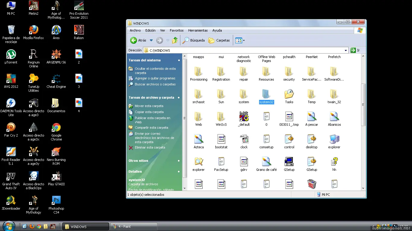Click Eliminar esta carpeta link
The width and height of the screenshot is (412, 231).
point(150,147)
